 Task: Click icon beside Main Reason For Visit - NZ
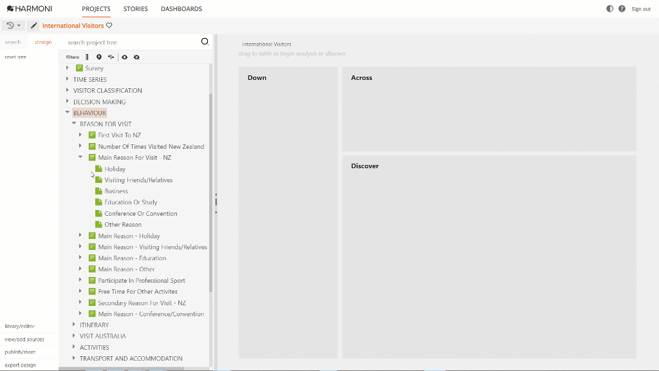point(92,157)
